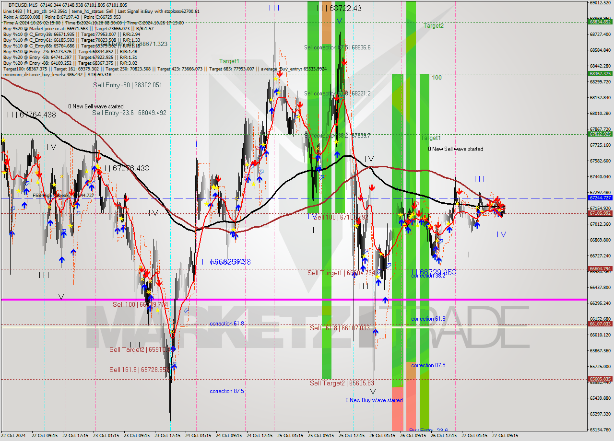Click the '22 Oct 17:15' time axis label
614x441 pixels.
(x=75, y=436)
